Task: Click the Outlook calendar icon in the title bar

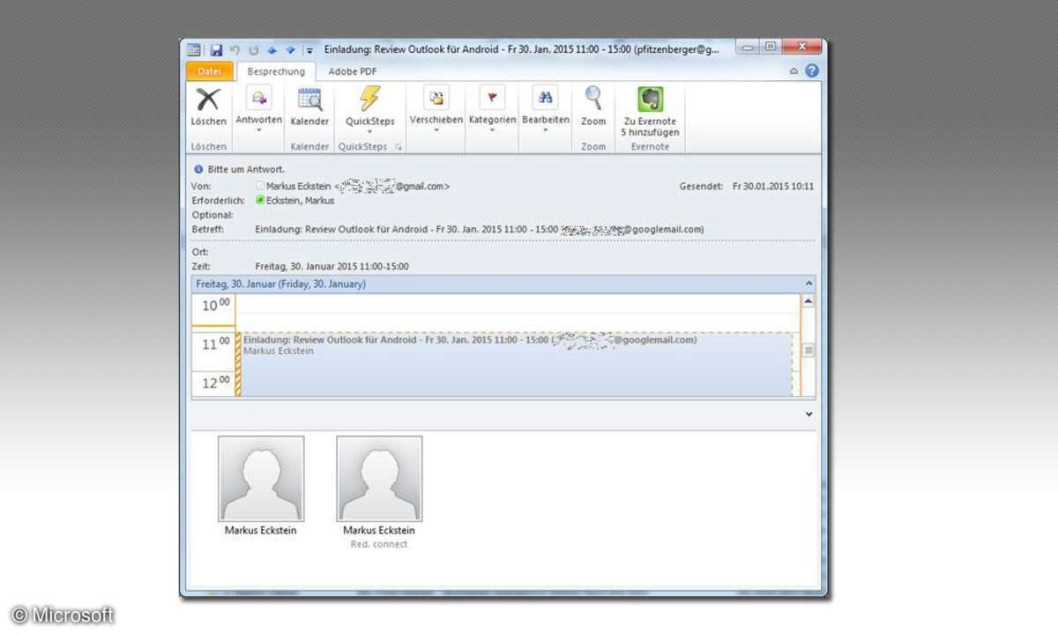Action: pyautogui.click(x=194, y=50)
